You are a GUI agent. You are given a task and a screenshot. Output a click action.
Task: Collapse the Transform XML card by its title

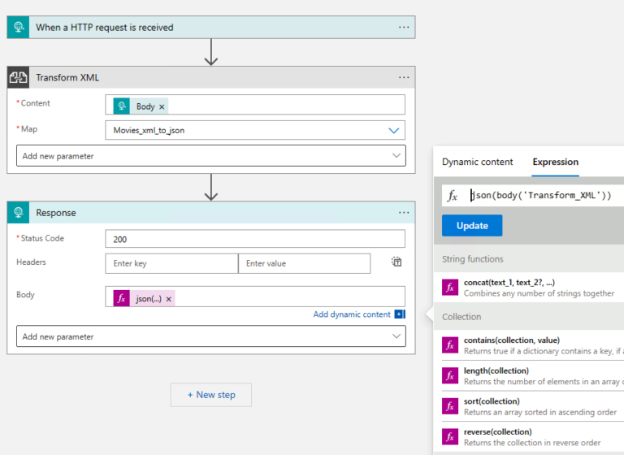(67, 78)
